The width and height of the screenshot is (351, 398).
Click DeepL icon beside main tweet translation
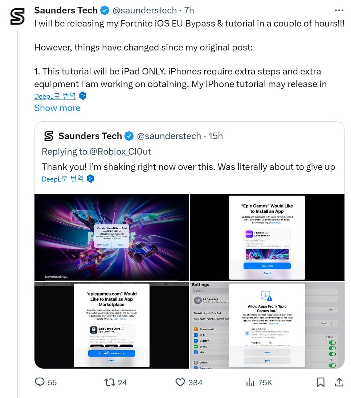coord(83,96)
